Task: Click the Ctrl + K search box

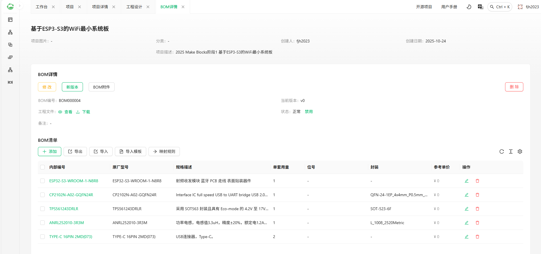Action: point(500,7)
